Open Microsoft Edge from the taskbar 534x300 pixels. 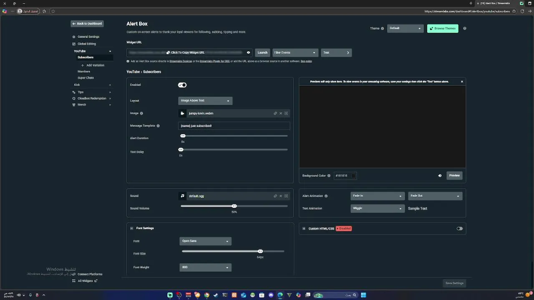click(x=280, y=295)
